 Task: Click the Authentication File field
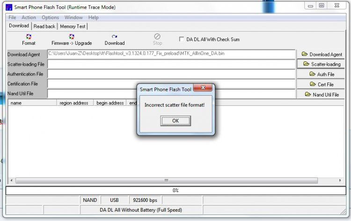(171, 74)
